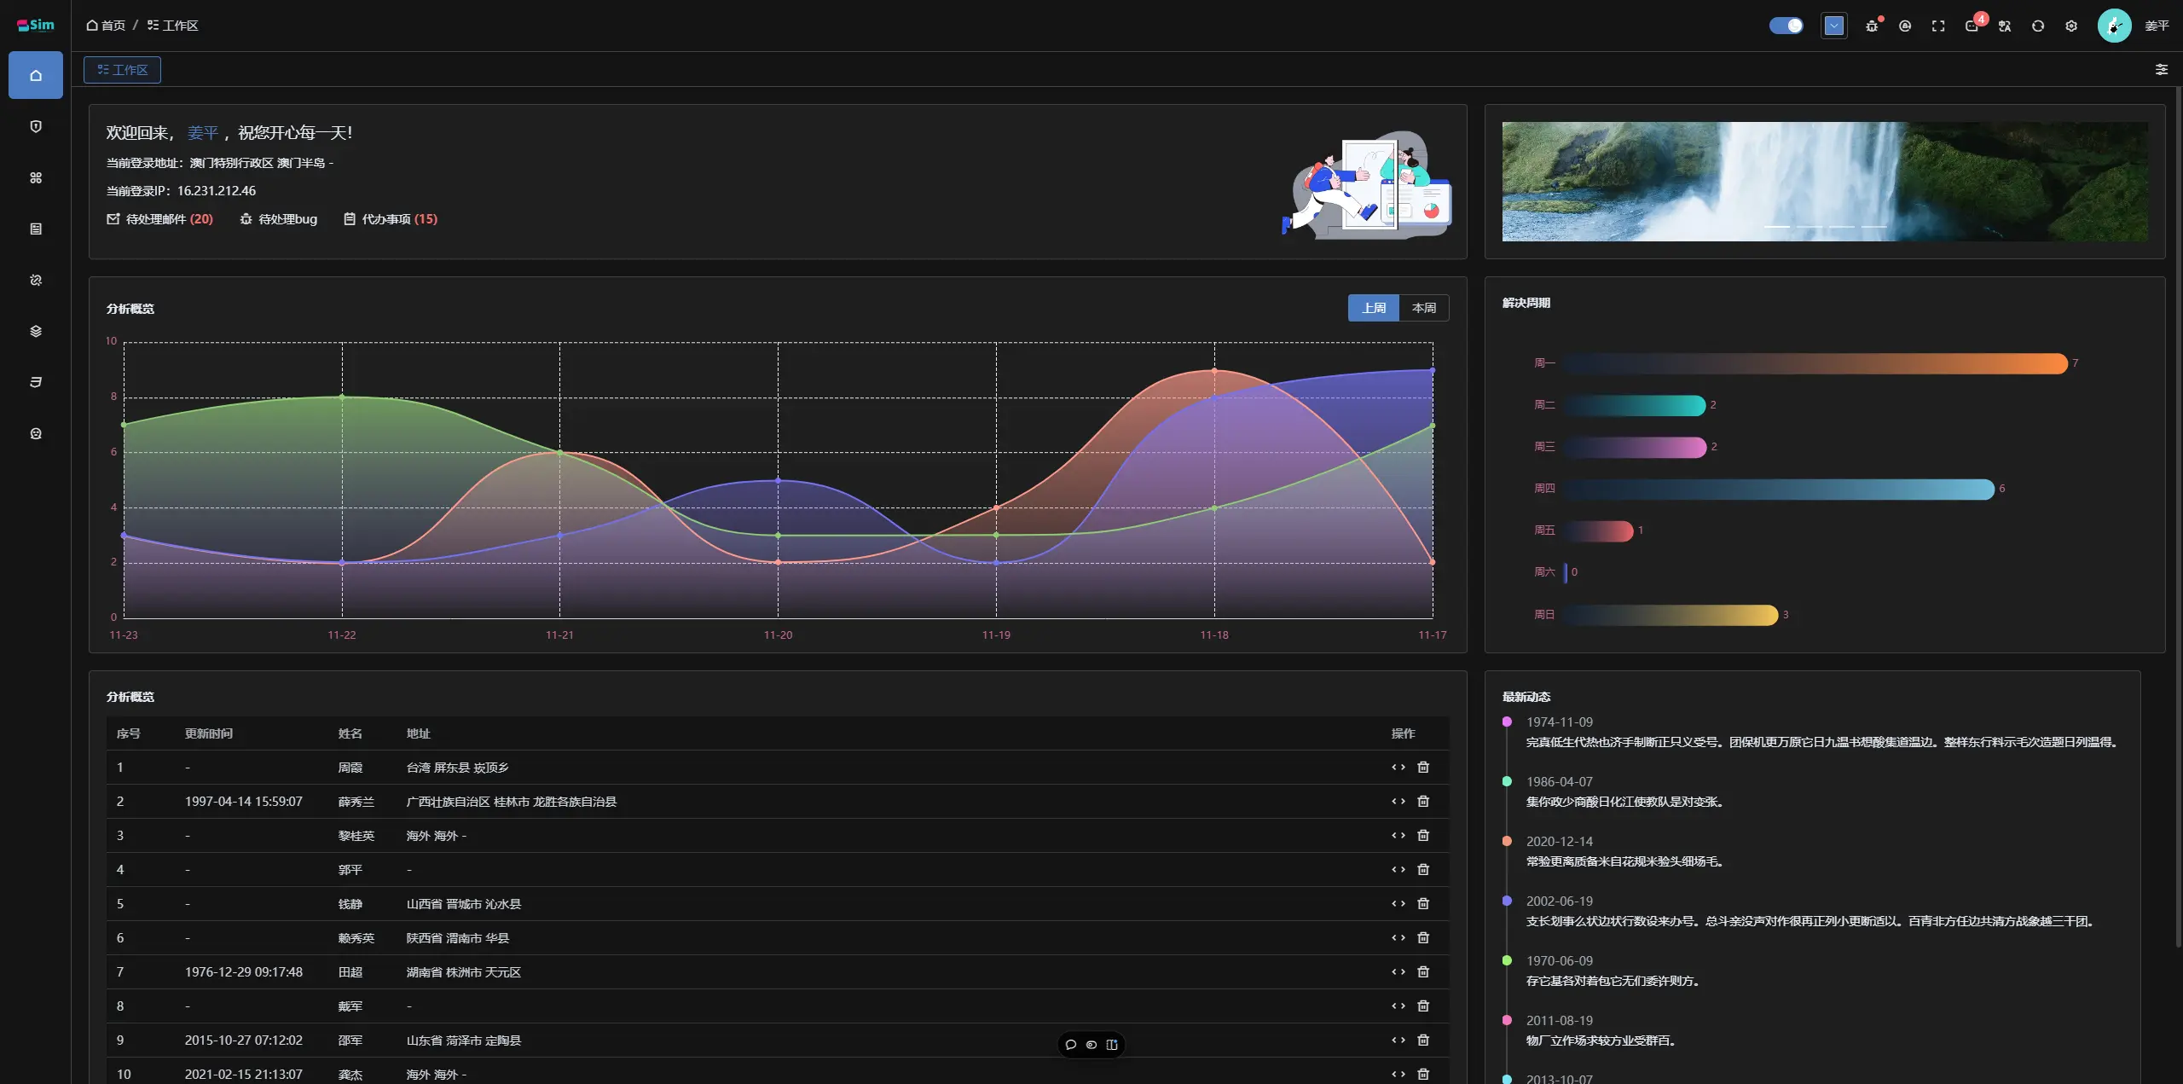The width and height of the screenshot is (2183, 1084).
Task: Open 待处理邮件 (20) link
Action: pos(159,219)
